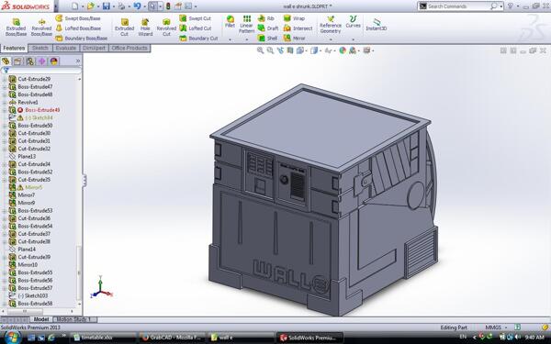Screen dimensions: 551x344
Task: Open the Motion Study 1 tab
Action: click(x=74, y=319)
